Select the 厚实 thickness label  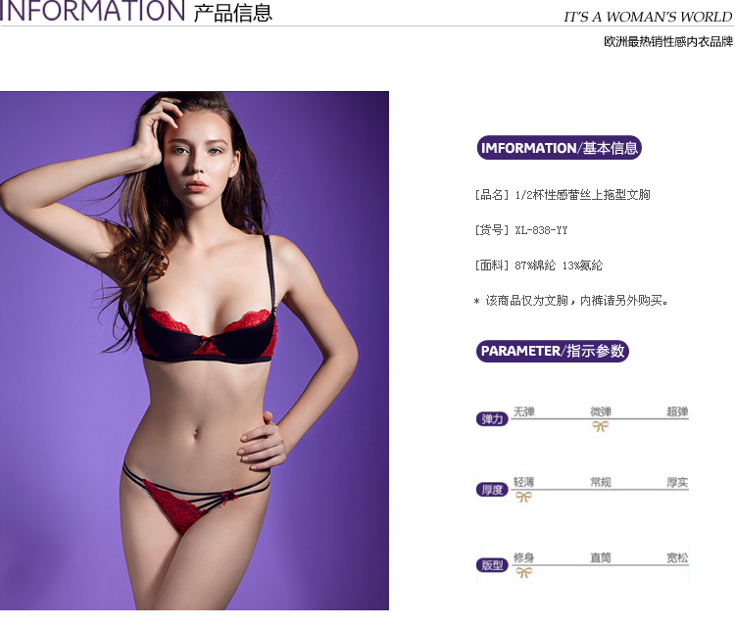coord(677,482)
